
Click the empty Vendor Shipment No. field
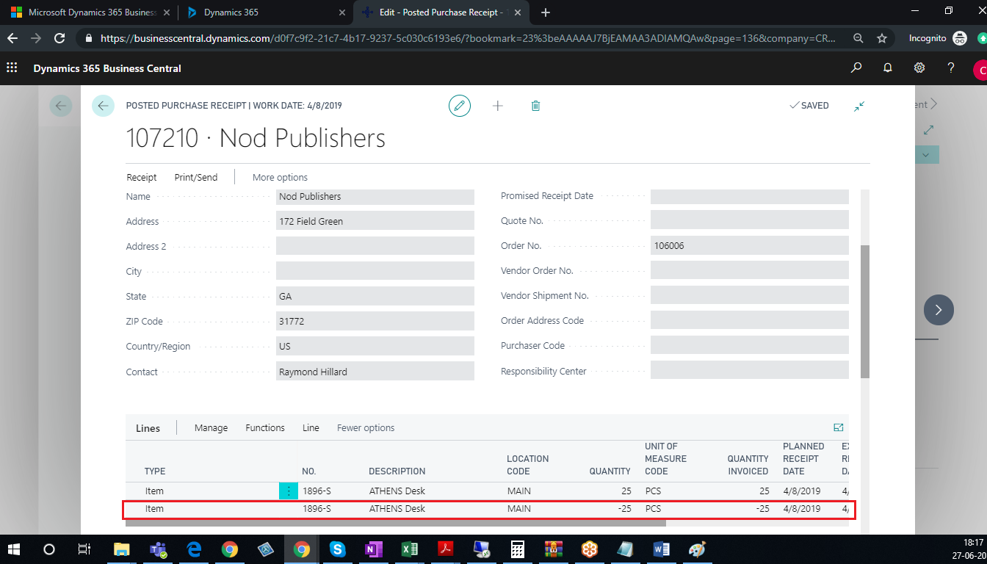pos(750,296)
